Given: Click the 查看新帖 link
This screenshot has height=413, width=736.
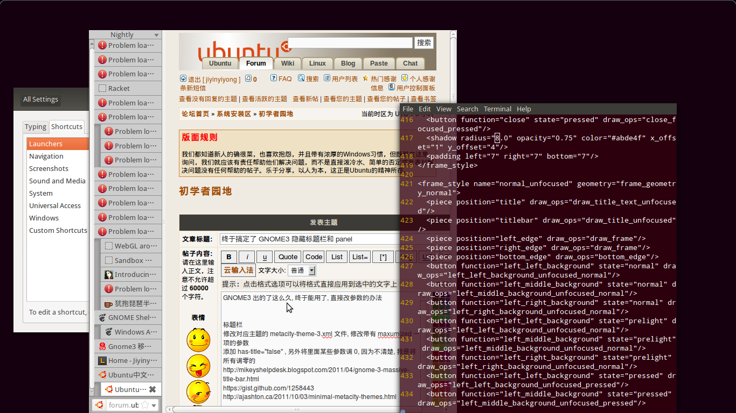Looking at the screenshot, I should (305, 99).
